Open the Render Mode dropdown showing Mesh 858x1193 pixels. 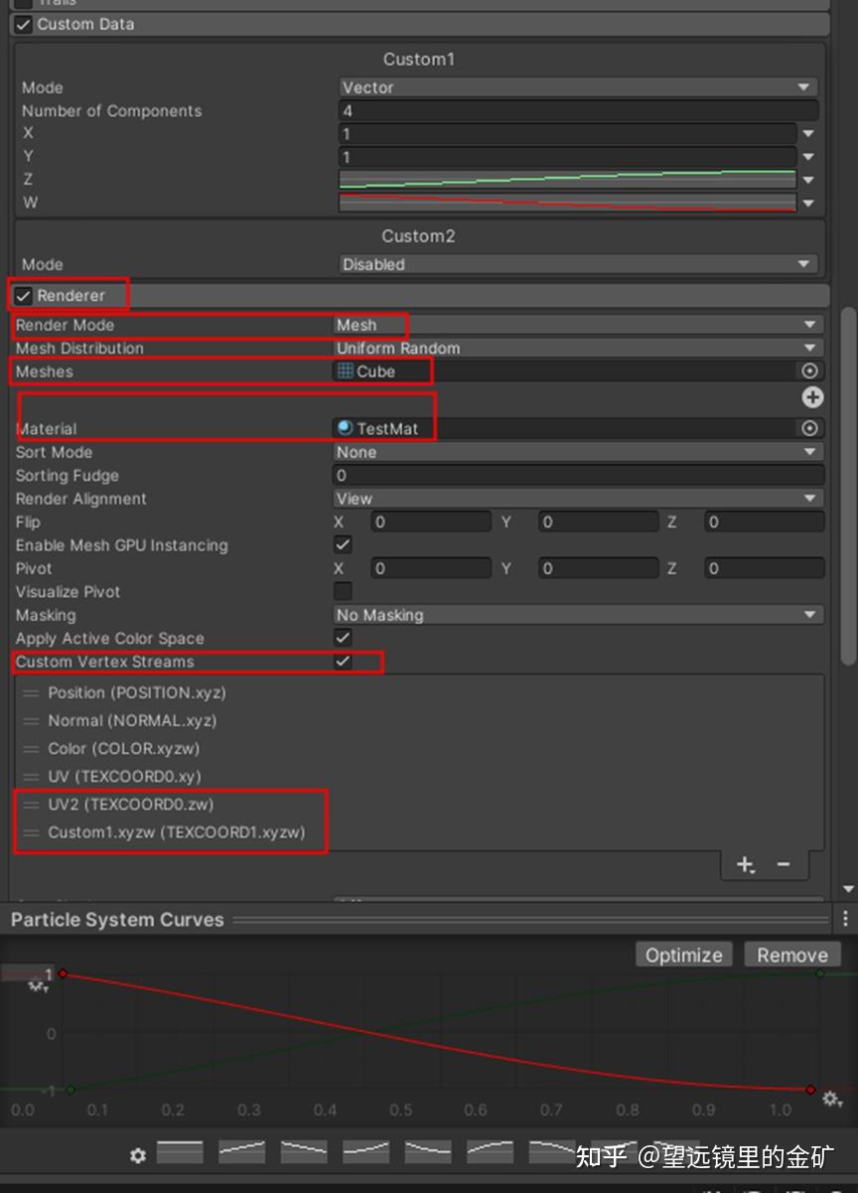(576, 325)
